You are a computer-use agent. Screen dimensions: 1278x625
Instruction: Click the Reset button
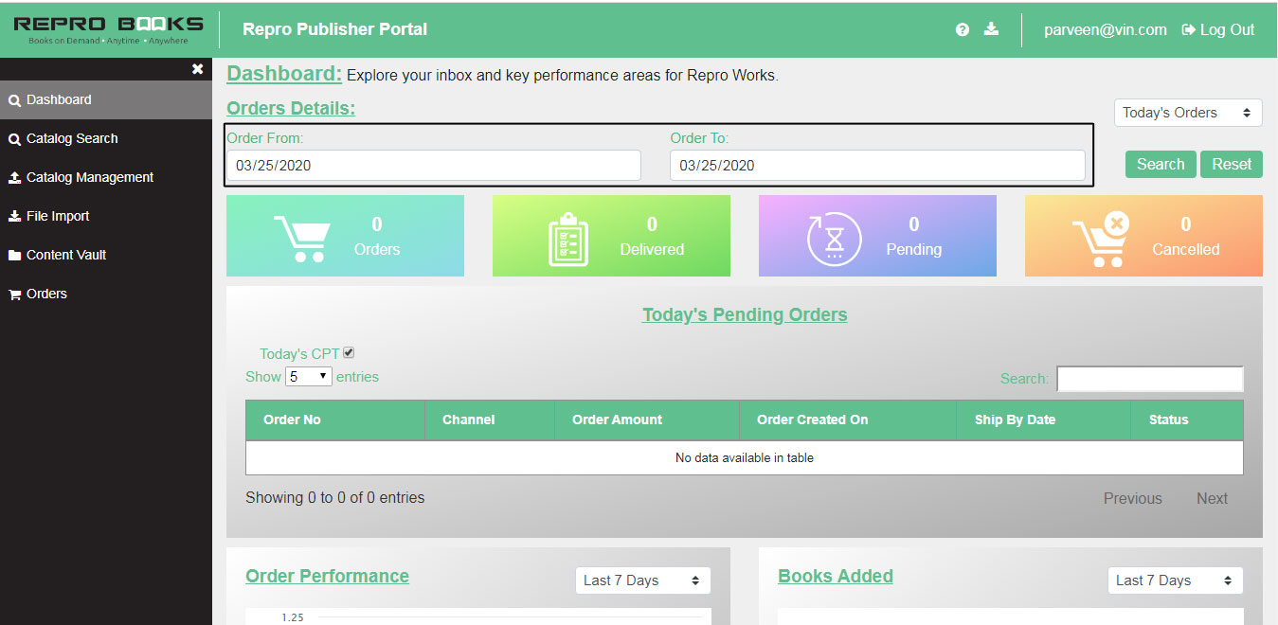1231,164
